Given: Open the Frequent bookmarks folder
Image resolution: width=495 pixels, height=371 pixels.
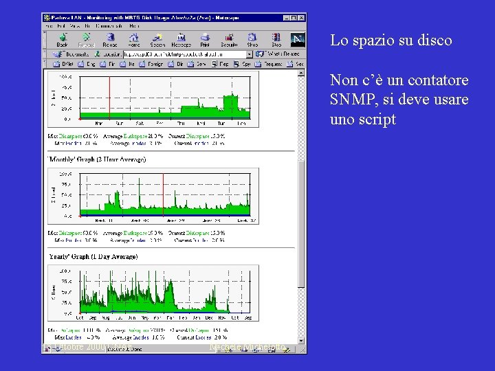Looking at the screenshot, I should click(x=268, y=64).
